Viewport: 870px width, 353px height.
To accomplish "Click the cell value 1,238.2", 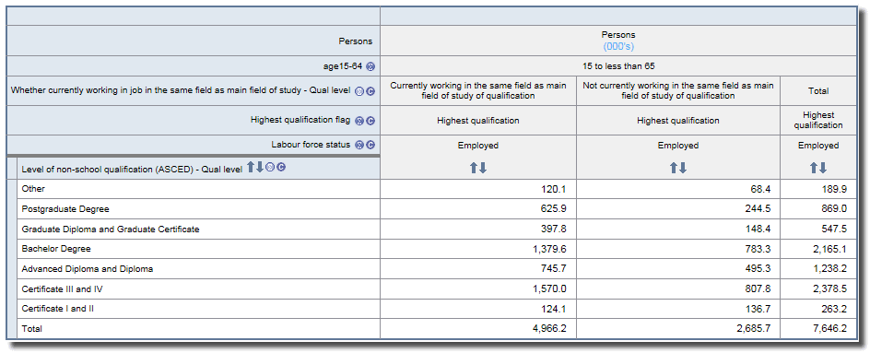I will [x=830, y=268].
